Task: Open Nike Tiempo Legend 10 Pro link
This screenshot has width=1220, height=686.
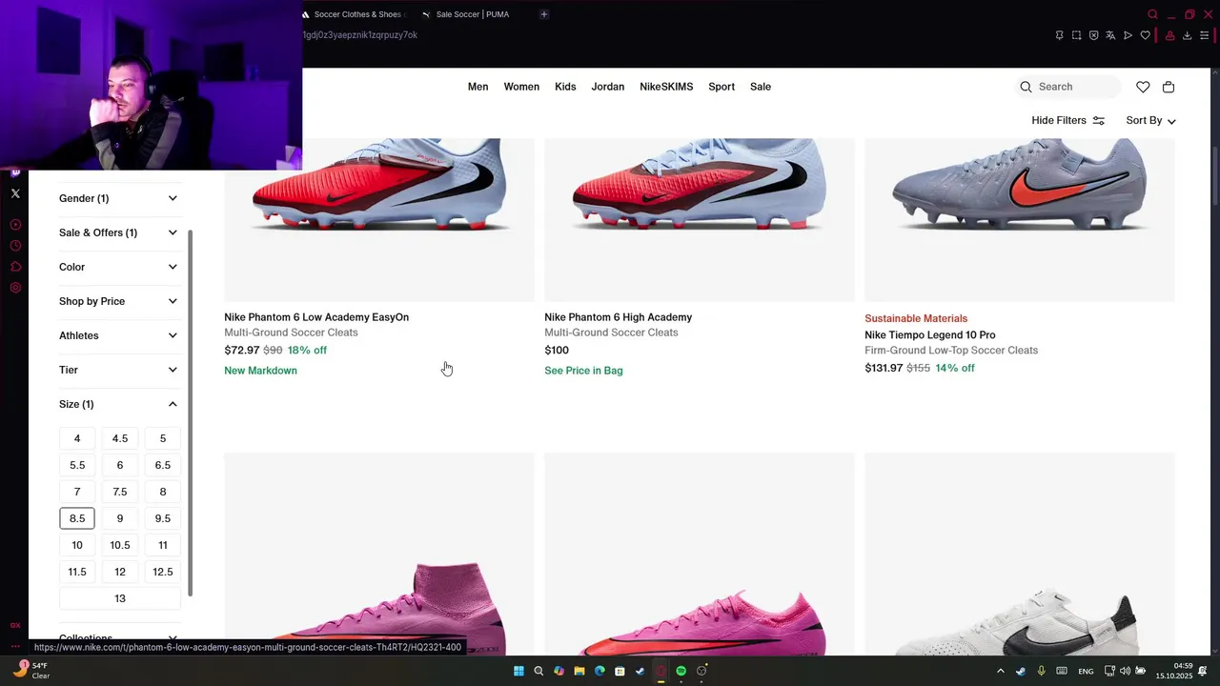Action: point(930,335)
